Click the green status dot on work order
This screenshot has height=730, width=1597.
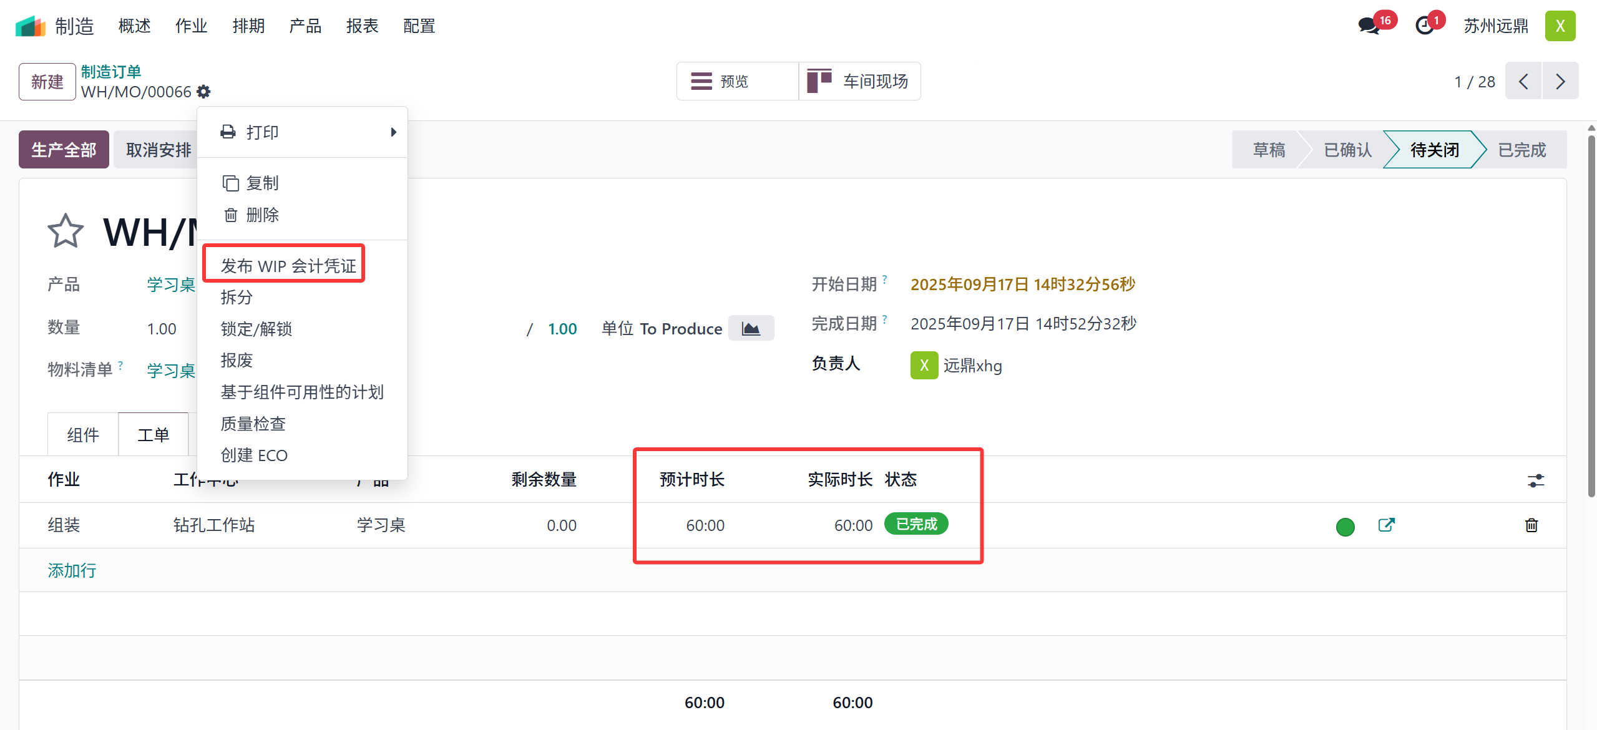1345,527
